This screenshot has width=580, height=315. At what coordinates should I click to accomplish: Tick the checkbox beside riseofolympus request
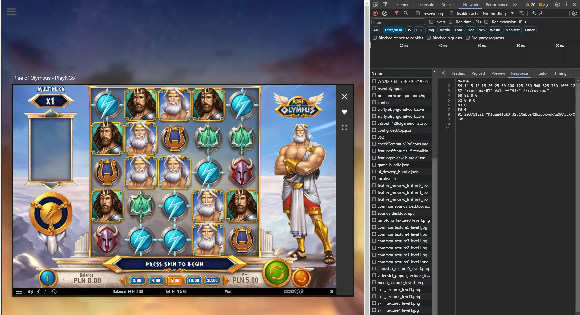pos(374,89)
